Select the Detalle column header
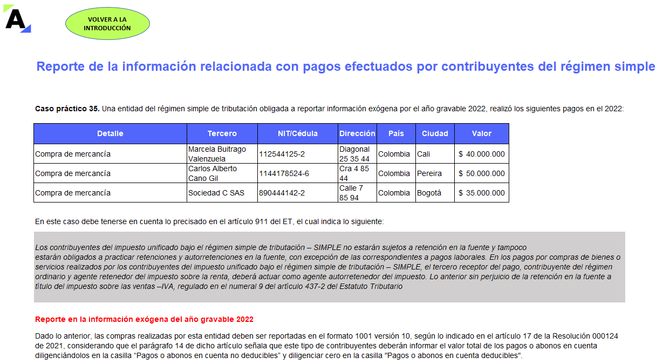Screen dimensions: 656x364 point(110,133)
